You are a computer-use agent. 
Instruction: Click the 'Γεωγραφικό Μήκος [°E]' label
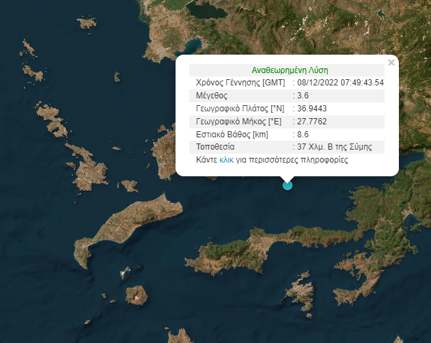pos(239,122)
